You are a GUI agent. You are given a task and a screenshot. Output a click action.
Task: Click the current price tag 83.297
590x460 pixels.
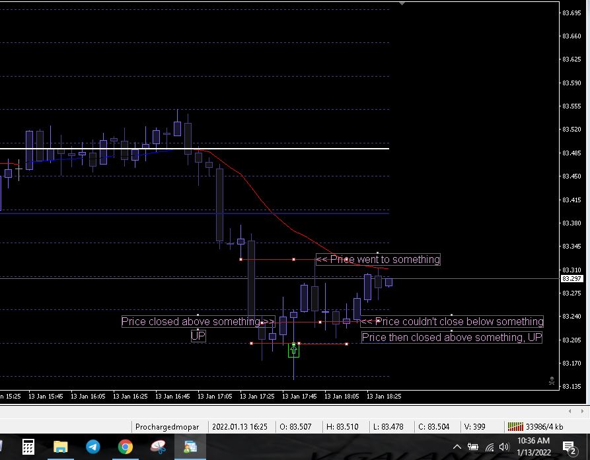572,278
